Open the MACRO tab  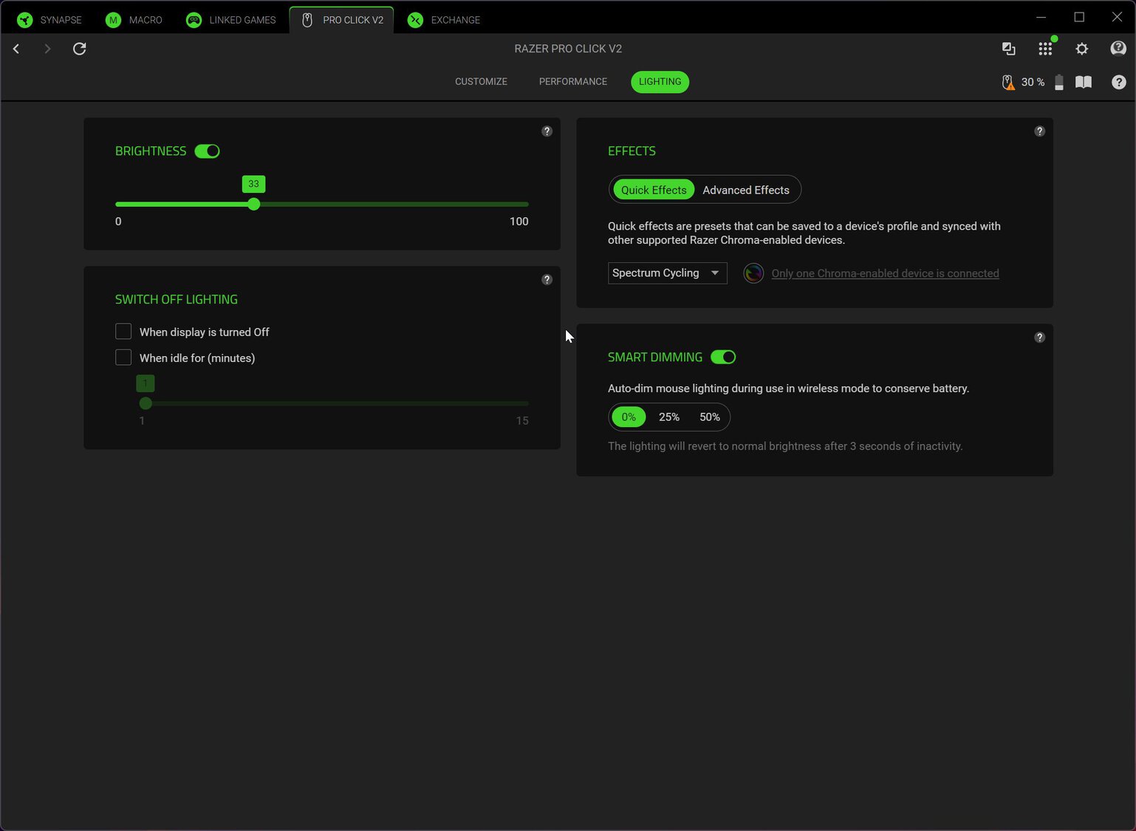tap(134, 20)
